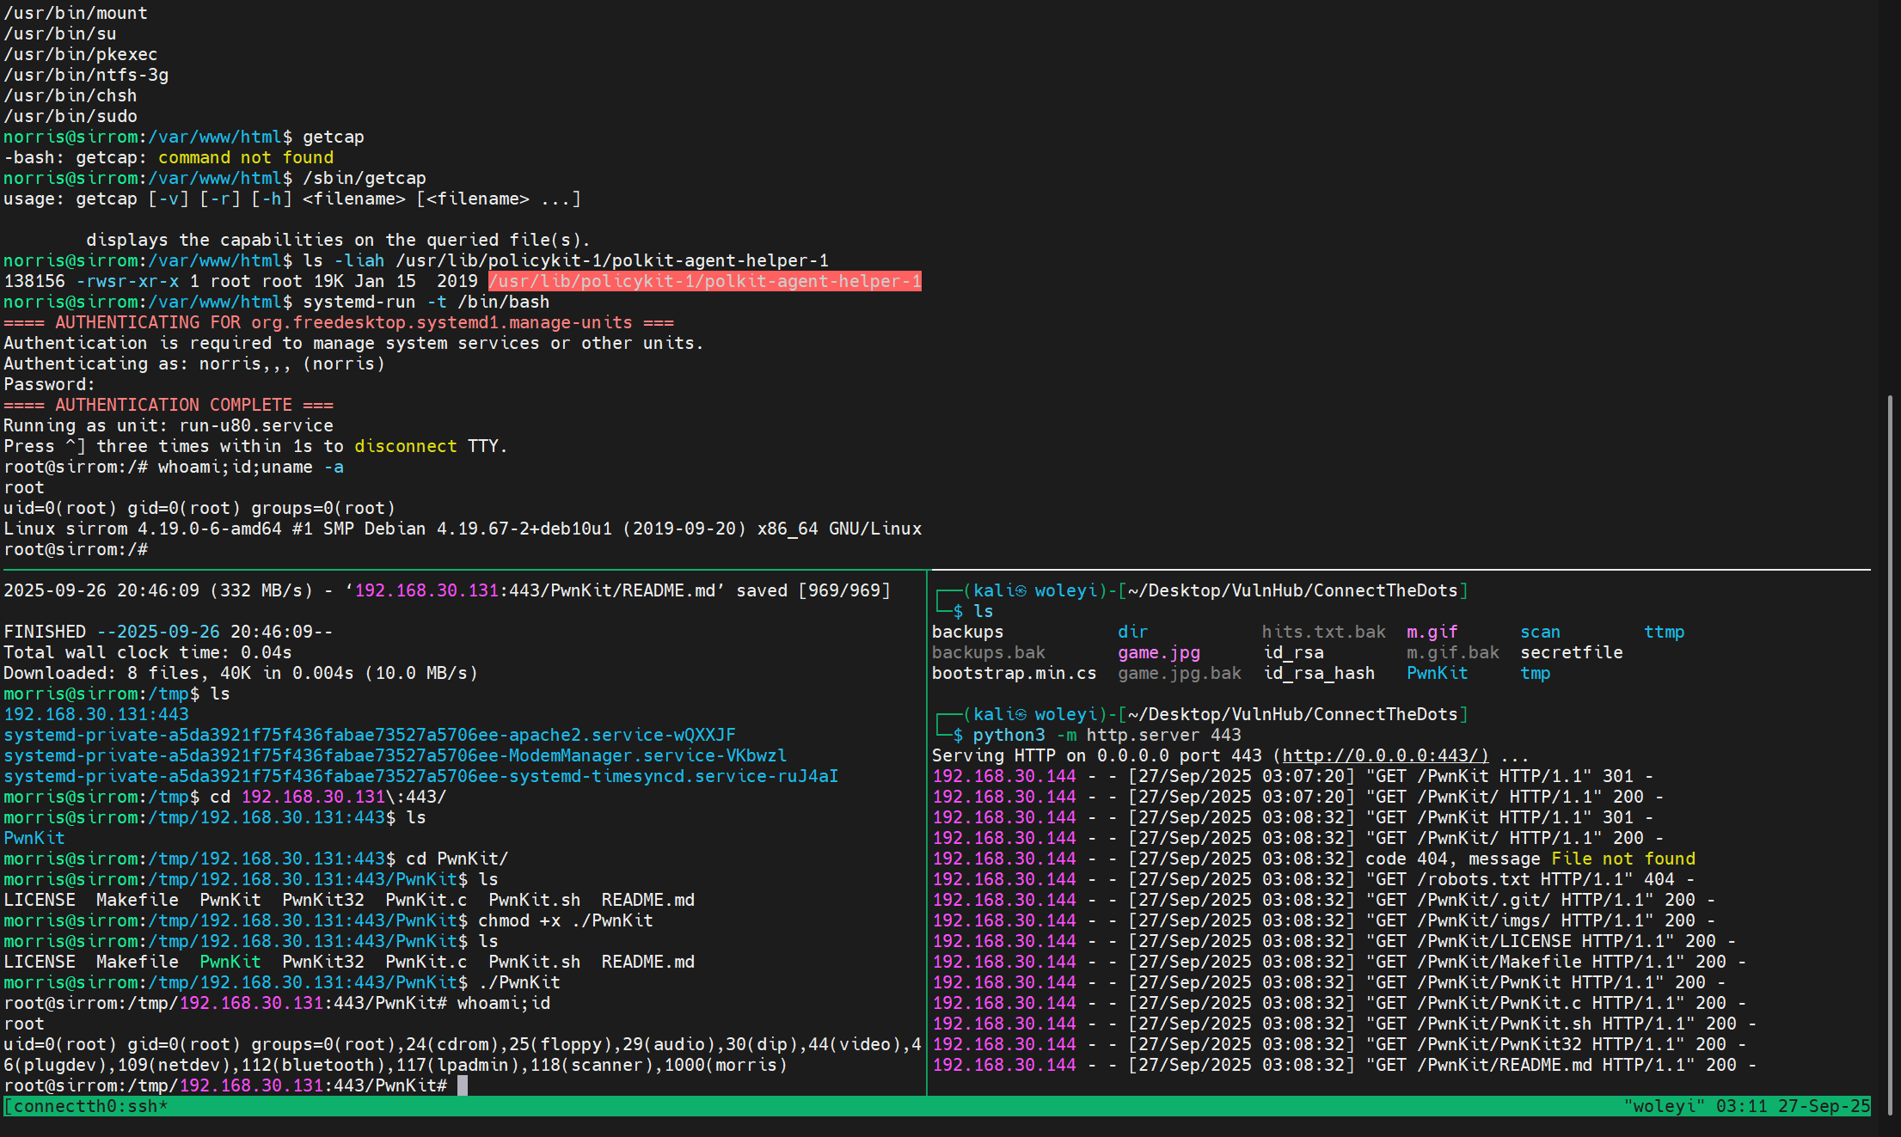Click the vertical scrollbar thumb on right
The image size is (1901, 1137).
pyautogui.click(x=1889, y=756)
